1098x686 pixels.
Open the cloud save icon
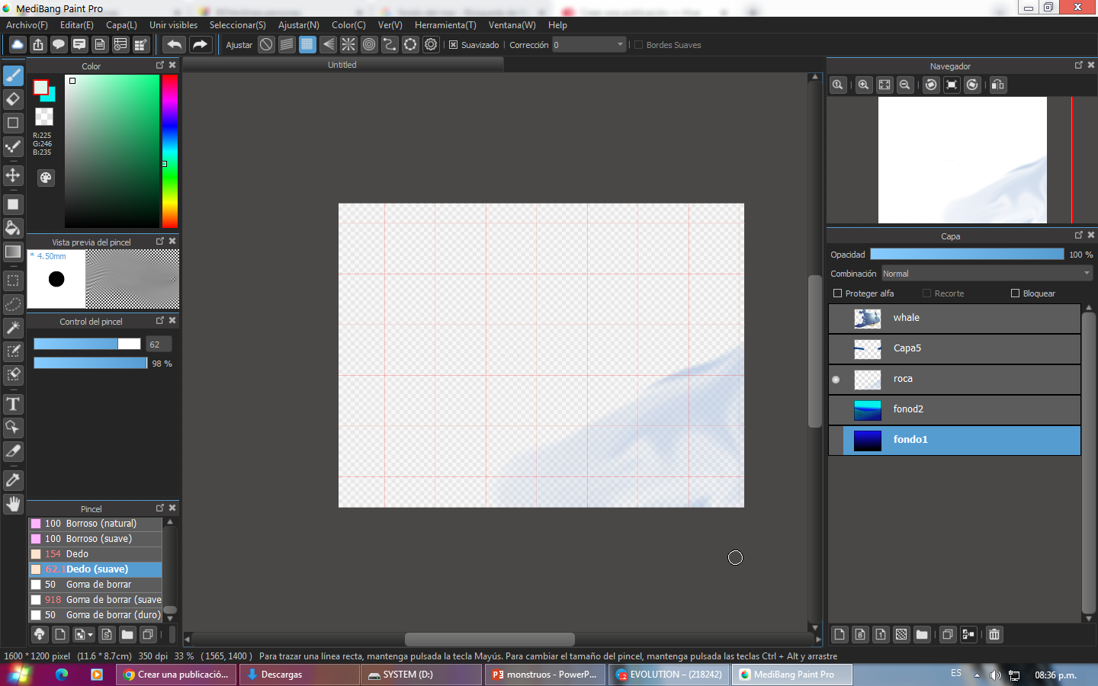click(x=17, y=45)
